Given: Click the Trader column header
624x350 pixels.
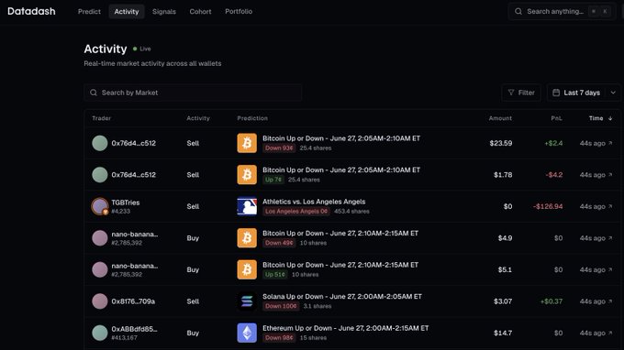Looking at the screenshot, I should tap(102, 118).
